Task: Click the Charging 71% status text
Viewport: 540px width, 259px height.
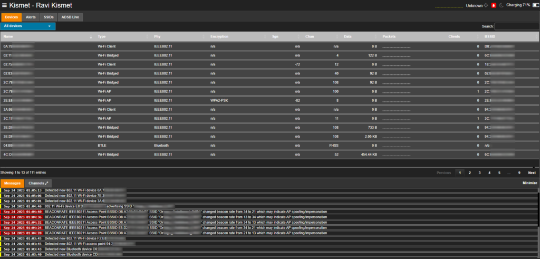Action: (x=518, y=5)
